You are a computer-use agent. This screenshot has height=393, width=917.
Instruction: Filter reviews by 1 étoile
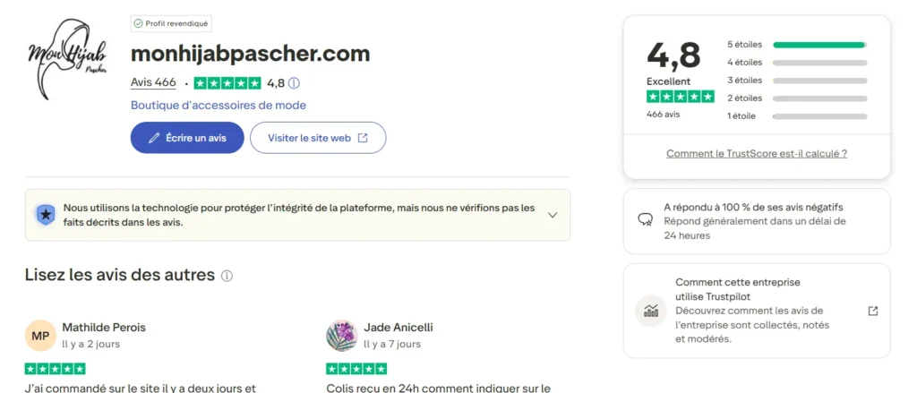click(x=797, y=116)
